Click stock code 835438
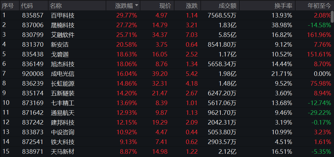Screen dimensions: 334x157 (32, 54)
